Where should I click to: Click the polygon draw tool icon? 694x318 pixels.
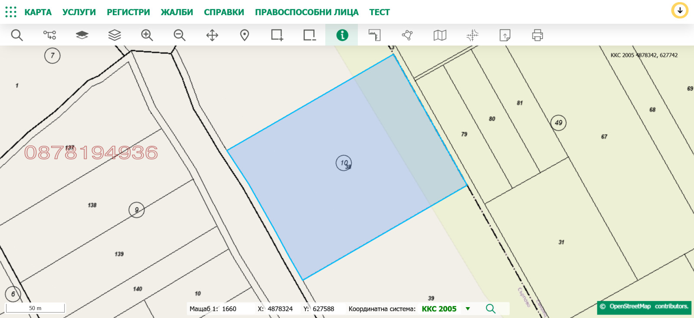click(x=407, y=35)
